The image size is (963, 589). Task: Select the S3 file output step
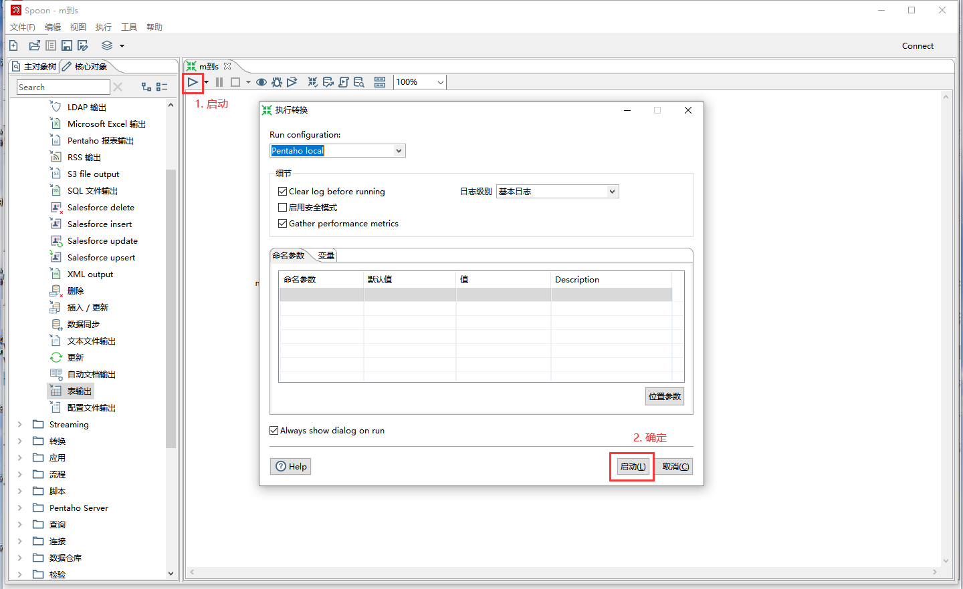[93, 174]
